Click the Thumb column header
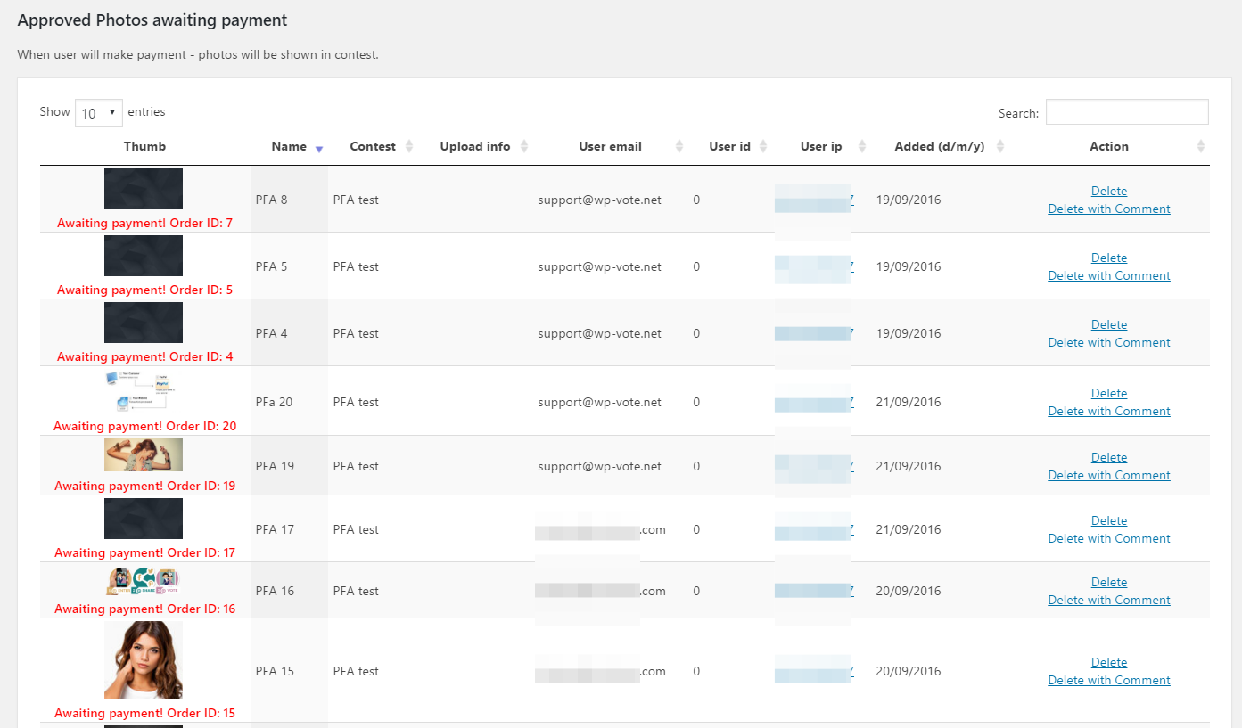 144,146
